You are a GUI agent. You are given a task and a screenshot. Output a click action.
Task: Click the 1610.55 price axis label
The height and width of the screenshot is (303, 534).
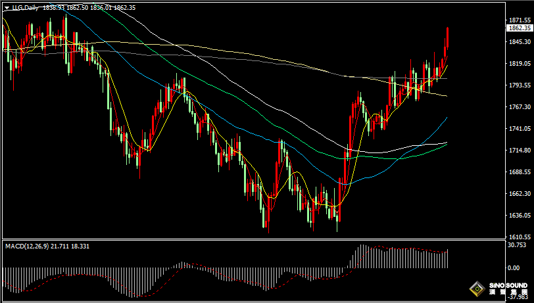click(520, 237)
